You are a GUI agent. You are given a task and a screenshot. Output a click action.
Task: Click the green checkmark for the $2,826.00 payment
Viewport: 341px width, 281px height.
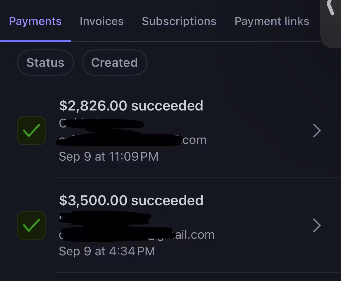tap(31, 131)
